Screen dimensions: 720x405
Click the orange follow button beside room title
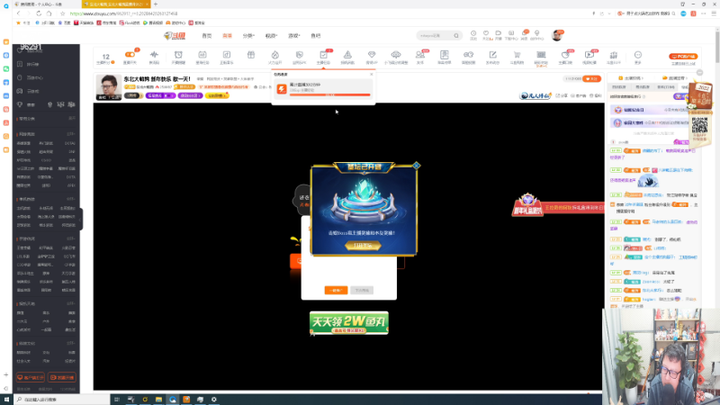[591, 79]
